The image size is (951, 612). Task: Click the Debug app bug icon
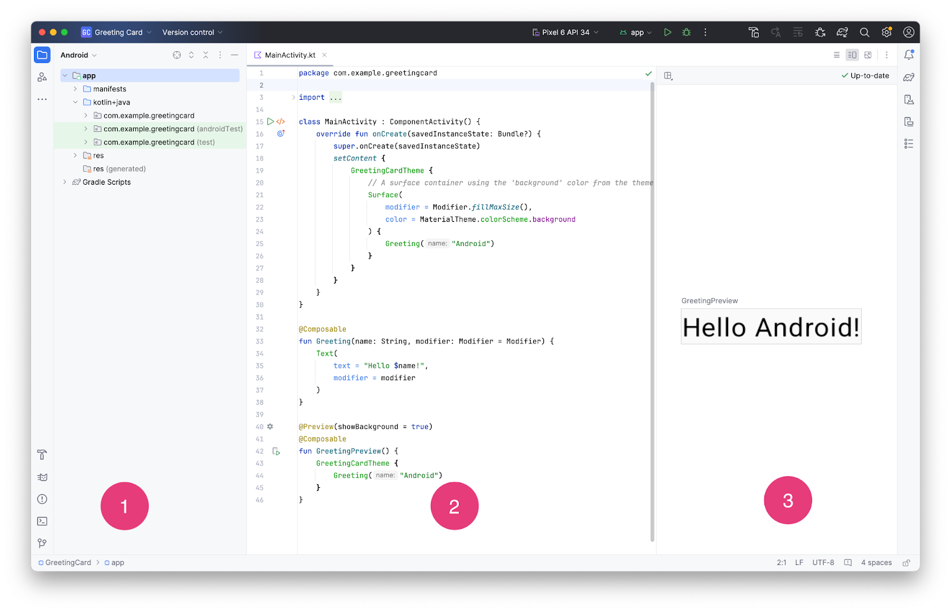coord(687,32)
